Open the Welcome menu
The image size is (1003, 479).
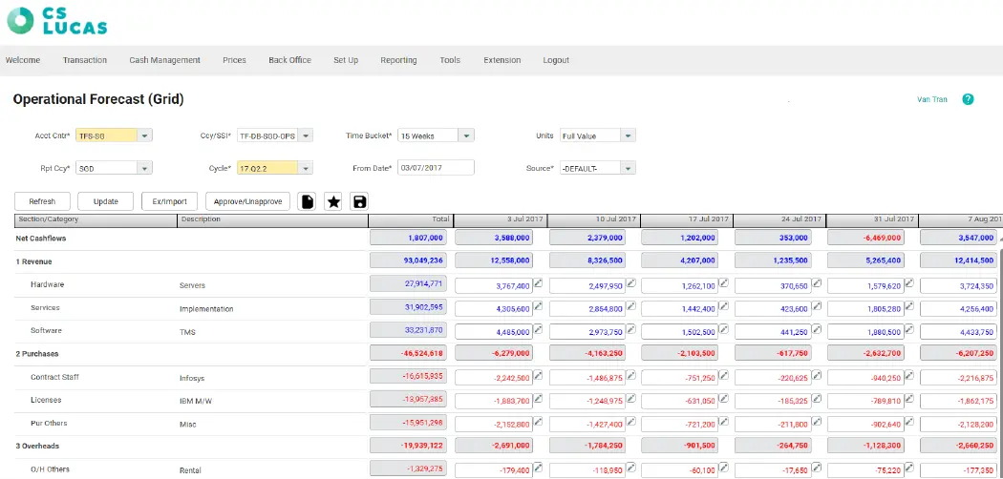22,60
